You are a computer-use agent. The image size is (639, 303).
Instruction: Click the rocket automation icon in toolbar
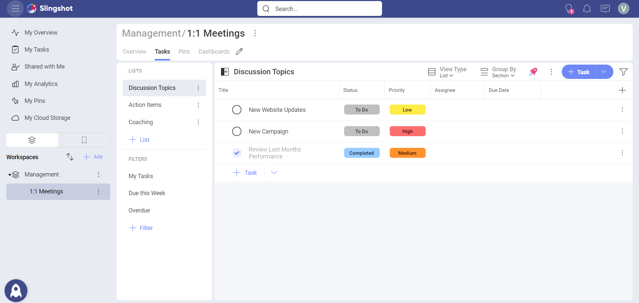[x=533, y=72]
